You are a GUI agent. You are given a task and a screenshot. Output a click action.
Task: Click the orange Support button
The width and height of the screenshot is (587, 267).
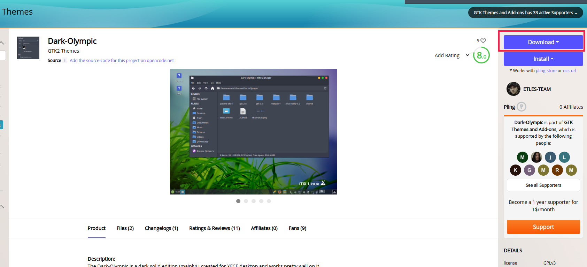(x=543, y=227)
